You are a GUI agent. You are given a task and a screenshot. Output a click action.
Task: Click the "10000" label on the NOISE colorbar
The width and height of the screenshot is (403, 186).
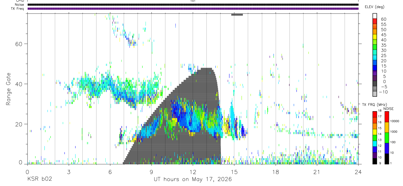point(395,121)
